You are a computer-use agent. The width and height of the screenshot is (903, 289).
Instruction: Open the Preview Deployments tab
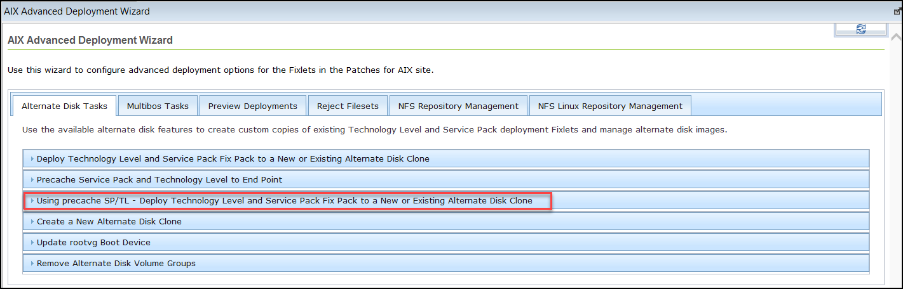click(253, 106)
